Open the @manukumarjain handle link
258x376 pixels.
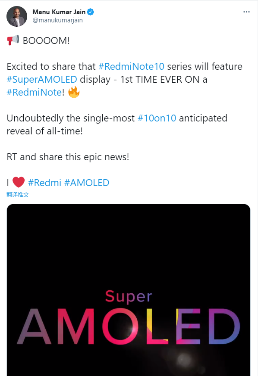point(57,20)
